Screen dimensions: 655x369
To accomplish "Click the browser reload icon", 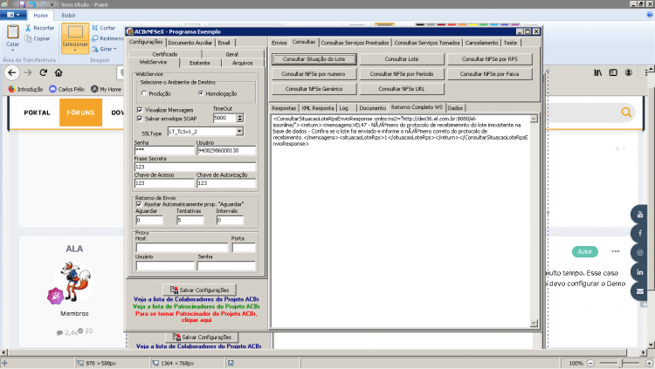I will pos(43,72).
